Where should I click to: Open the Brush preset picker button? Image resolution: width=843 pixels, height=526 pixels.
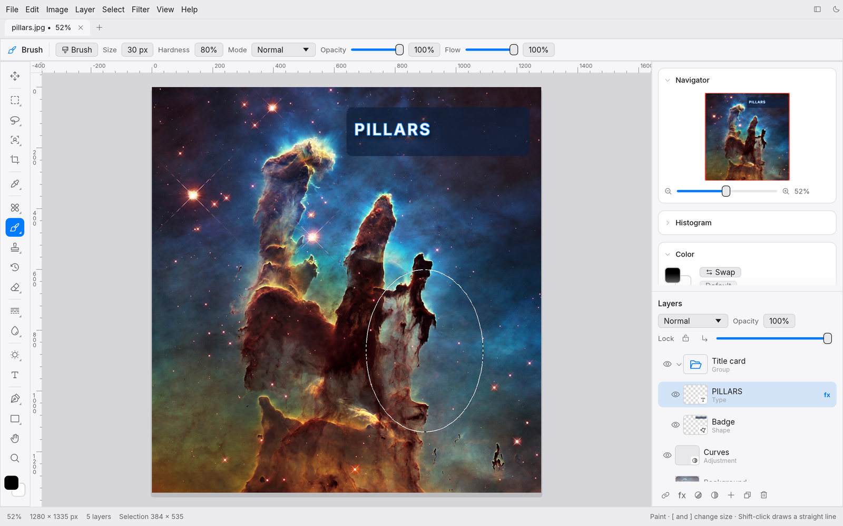click(77, 50)
